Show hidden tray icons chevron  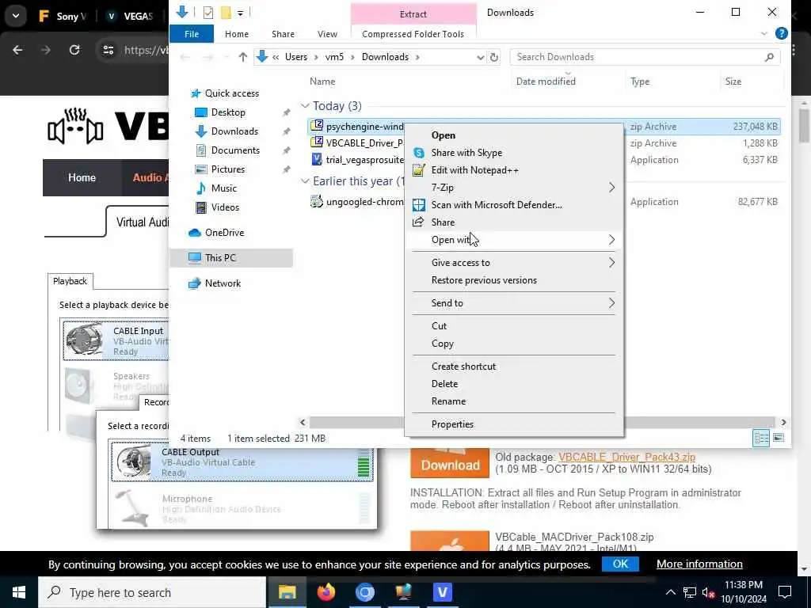pos(670,592)
